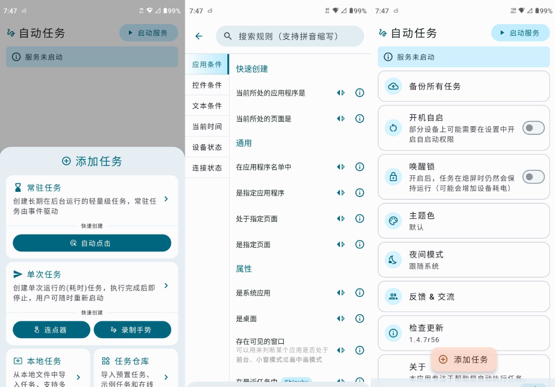Viewport: 555px width, 387px height.
Task: Open the 检查更新 card showing 1.4.7r56
Action: pos(464,333)
